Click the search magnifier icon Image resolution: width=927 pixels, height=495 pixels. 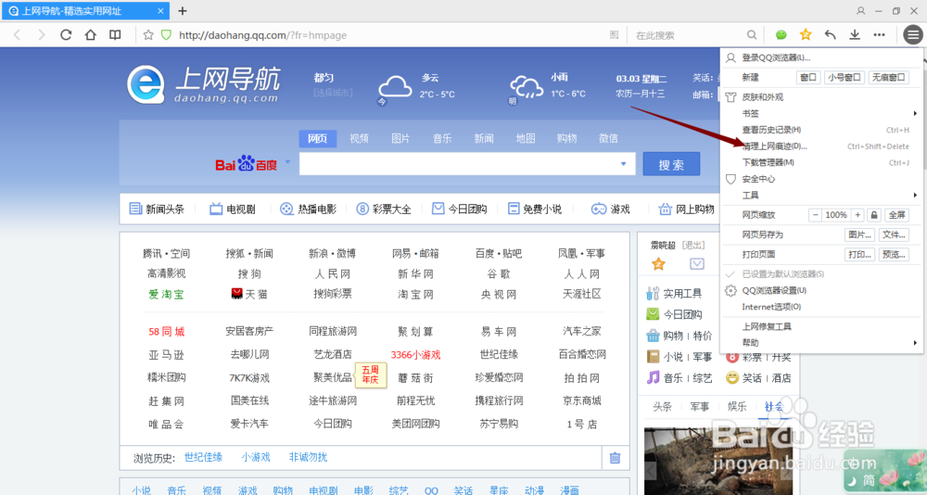click(752, 35)
